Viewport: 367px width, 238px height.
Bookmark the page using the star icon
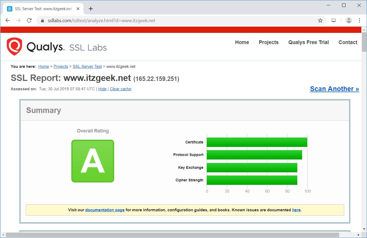pyautogui.click(x=320, y=20)
